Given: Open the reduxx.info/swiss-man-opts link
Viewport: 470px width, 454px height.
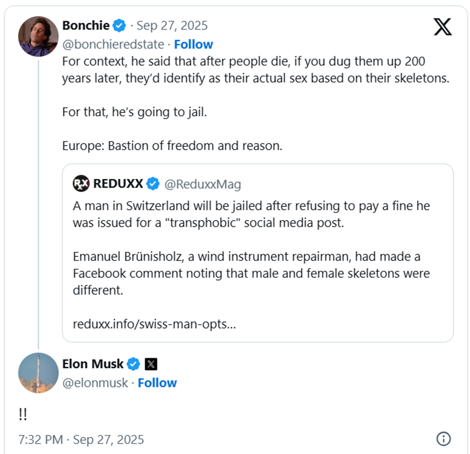Looking at the screenshot, I should [154, 324].
